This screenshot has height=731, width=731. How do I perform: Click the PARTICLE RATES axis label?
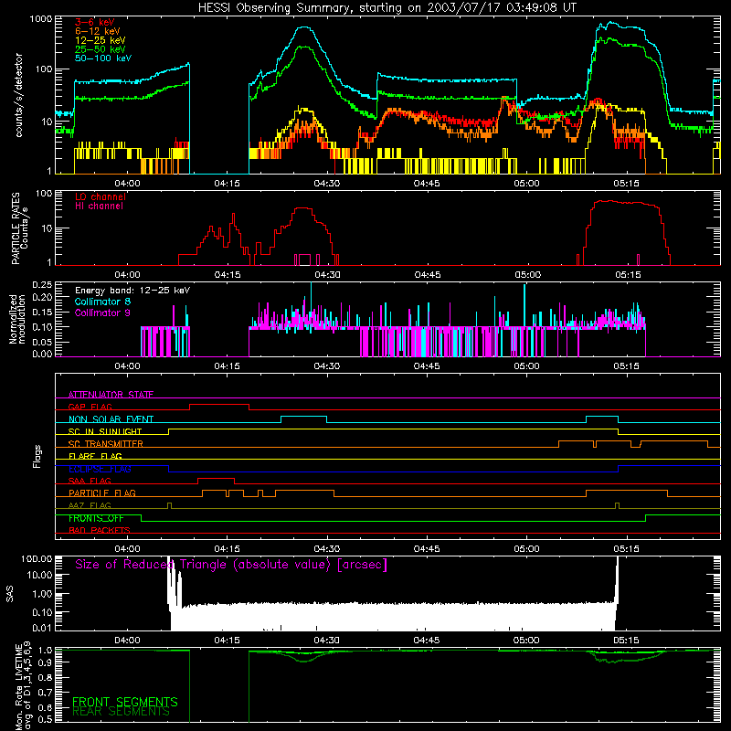coord(19,228)
